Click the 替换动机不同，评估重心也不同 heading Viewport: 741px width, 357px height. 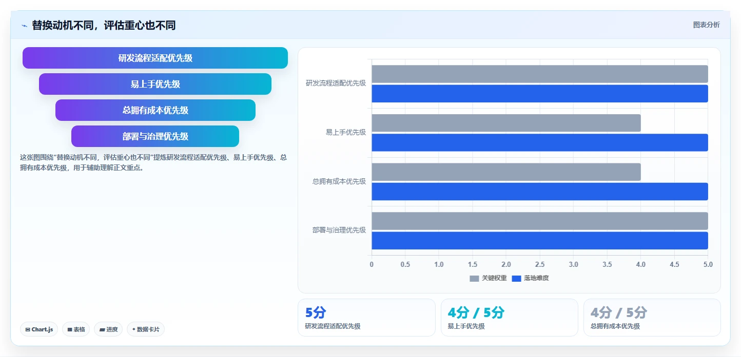104,25
